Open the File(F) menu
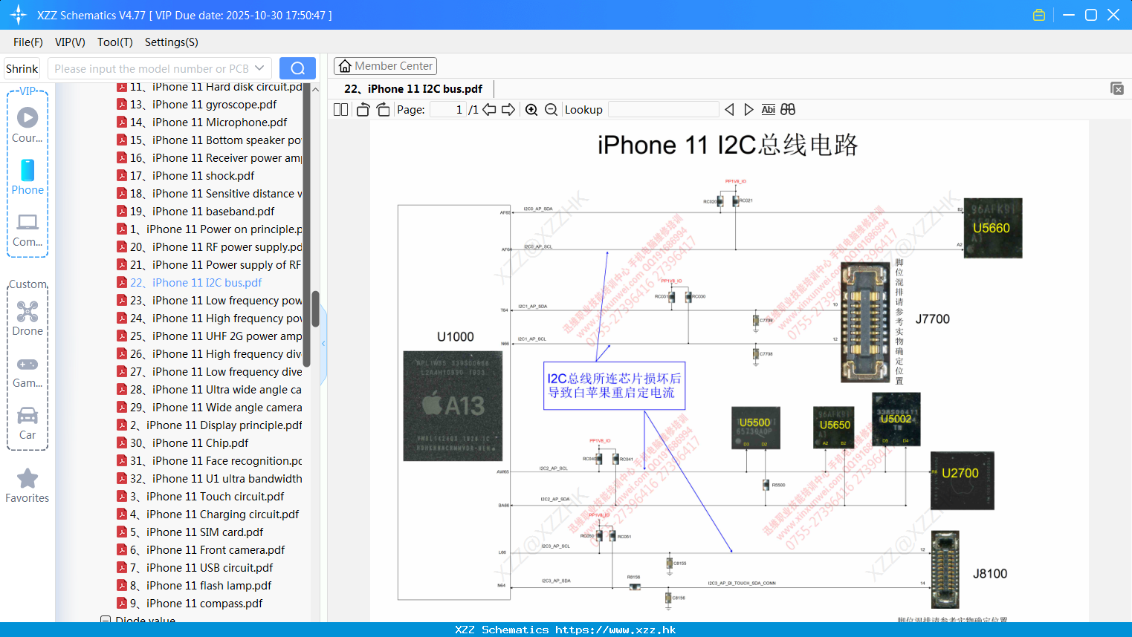Viewport: 1132px width, 637px height. click(28, 42)
